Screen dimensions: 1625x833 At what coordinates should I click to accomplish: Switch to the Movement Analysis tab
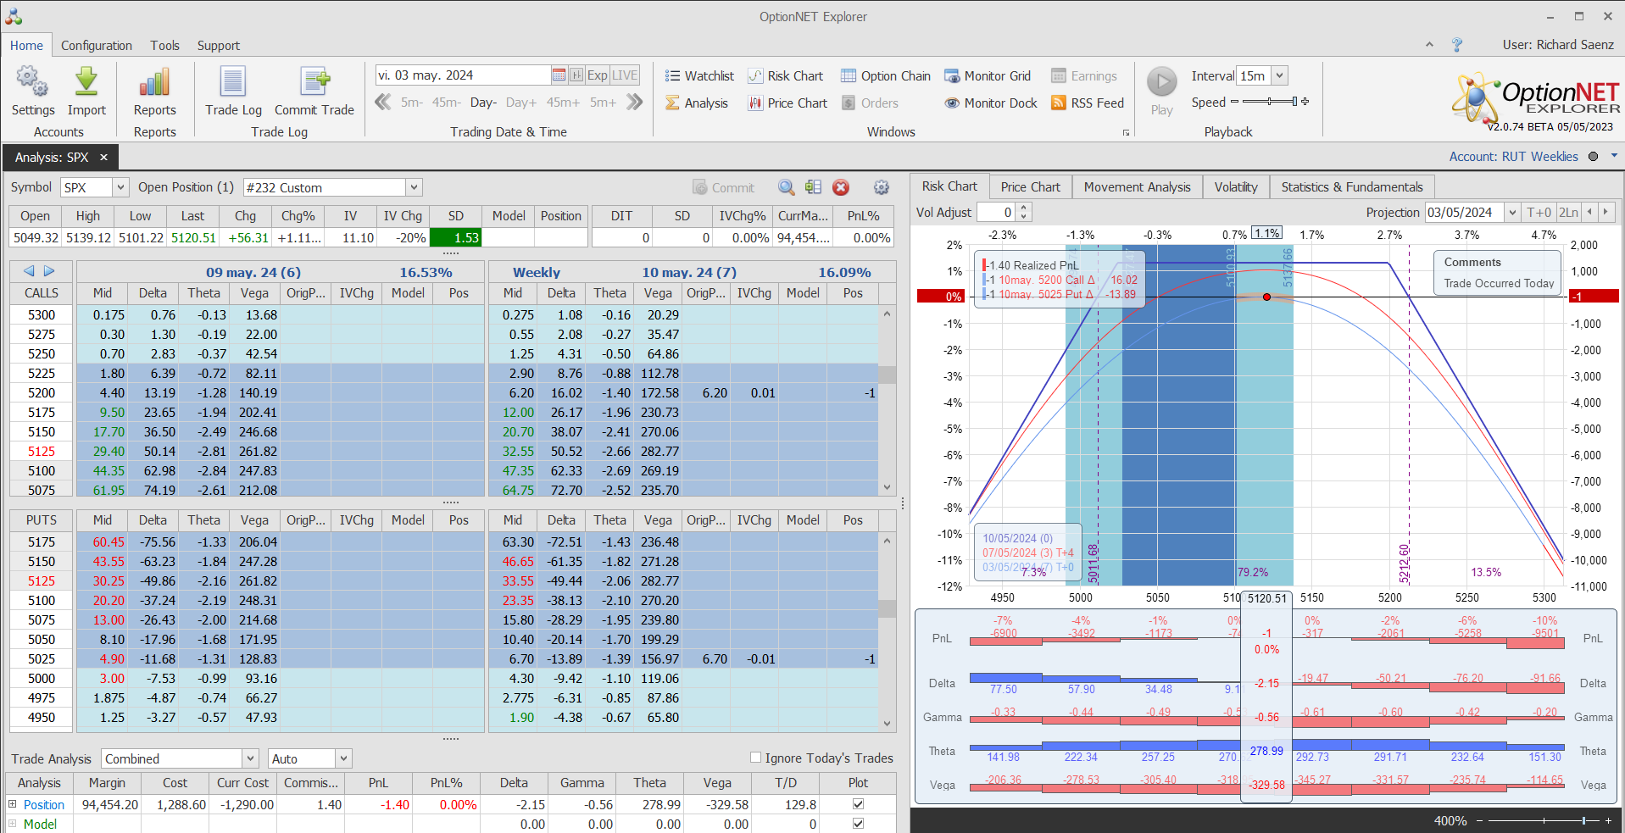[x=1137, y=187]
